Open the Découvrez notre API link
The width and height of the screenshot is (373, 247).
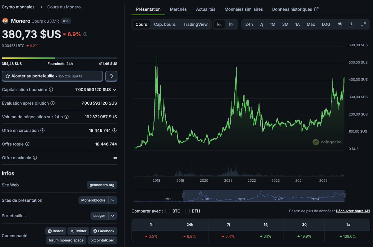click(x=353, y=211)
